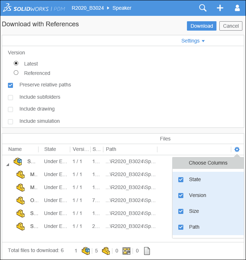The image size is (246, 260).
Task: Click the Download button
Action: pyautogui.click(x=201, y=26)
